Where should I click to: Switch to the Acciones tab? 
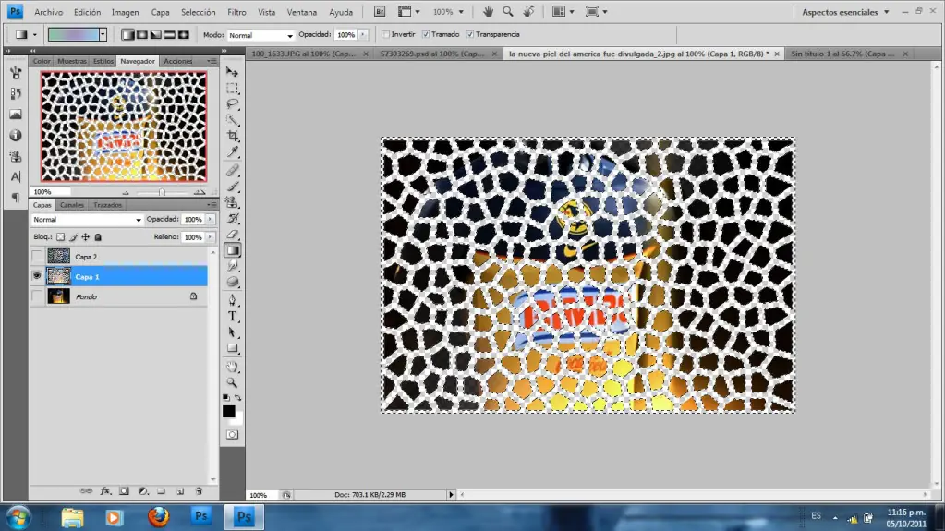(177, 61)
